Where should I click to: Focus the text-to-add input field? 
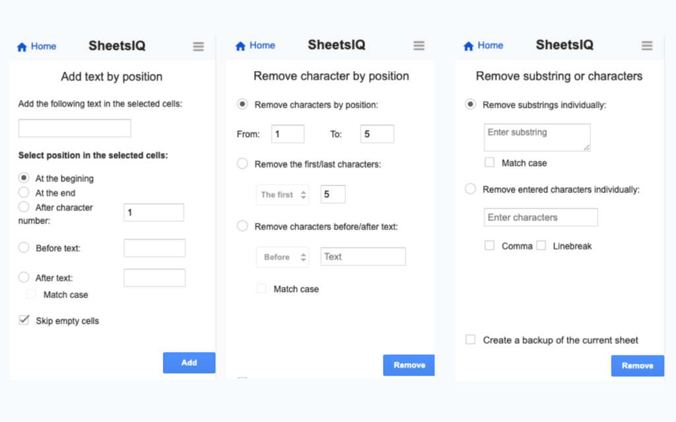click(75, 129)
